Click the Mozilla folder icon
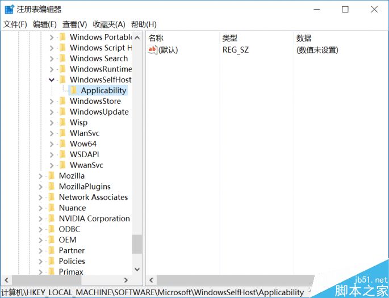Screen dimensions: 389x298 (52, 176)
